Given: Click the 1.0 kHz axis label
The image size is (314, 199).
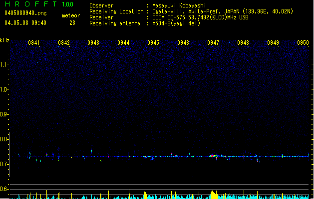Looking at the screenshot, I should point(4,90).
